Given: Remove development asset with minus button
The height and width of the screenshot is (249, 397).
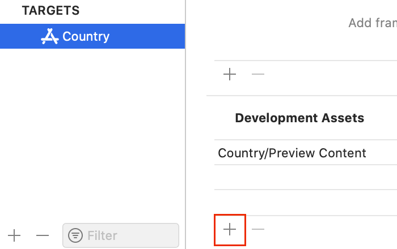Looking at the screenshot, I should click(258, 229).
